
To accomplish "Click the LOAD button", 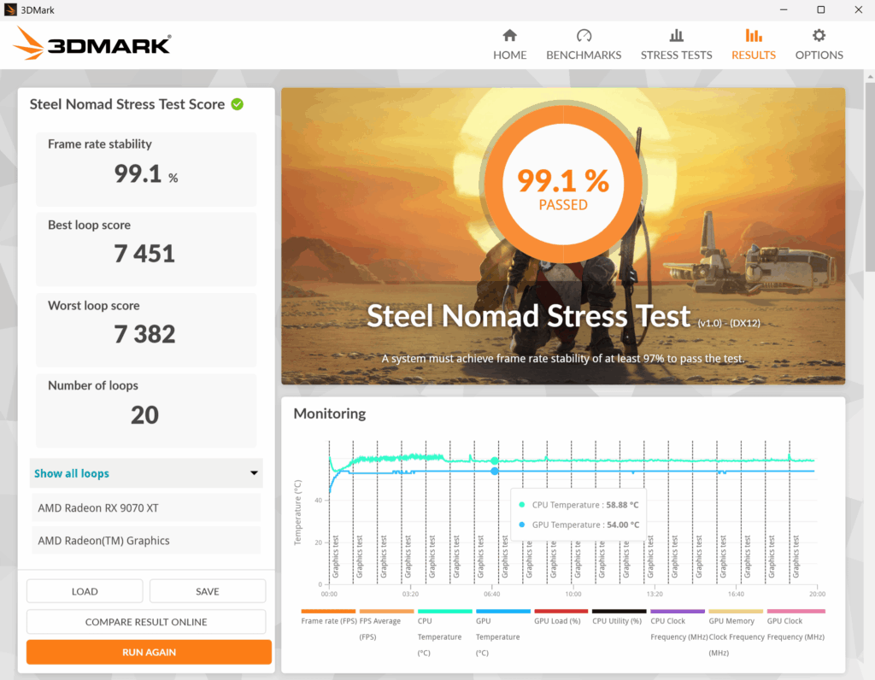I will (85, 591).
